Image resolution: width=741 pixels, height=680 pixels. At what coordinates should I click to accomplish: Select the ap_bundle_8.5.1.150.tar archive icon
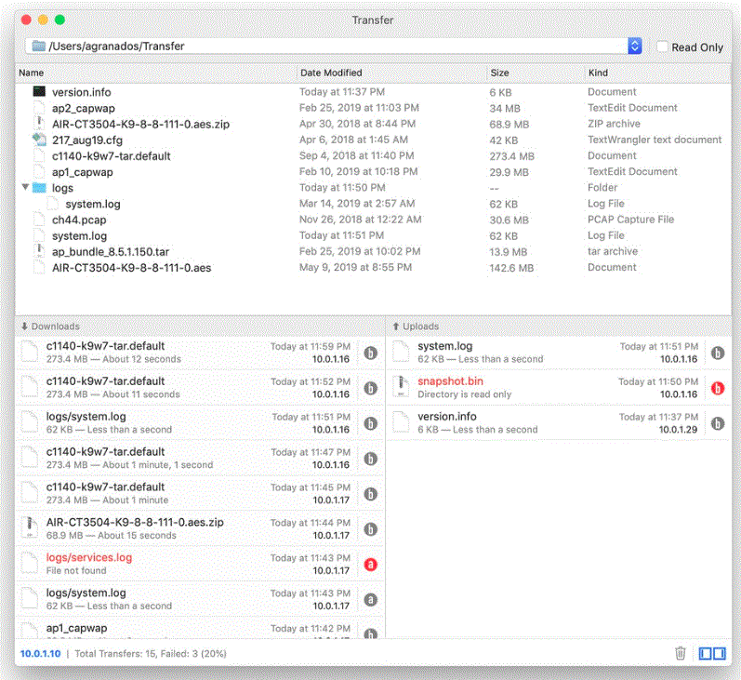pyautogui.click(x=39, y=251)
